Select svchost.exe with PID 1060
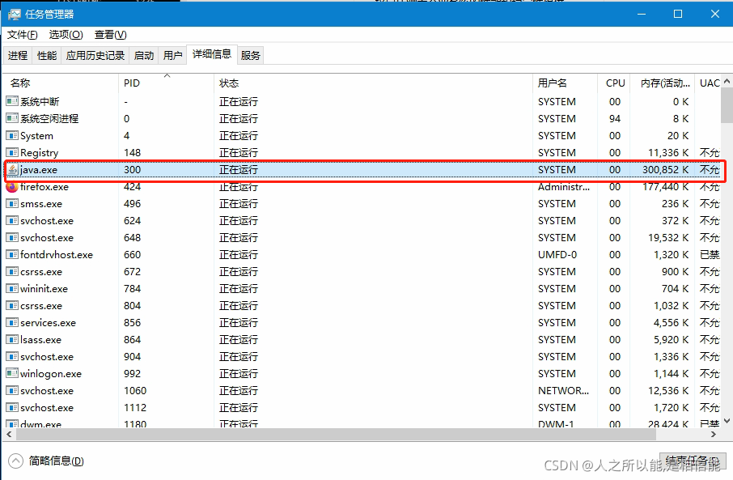The image size is (733, 480). (x=362, y=391)
